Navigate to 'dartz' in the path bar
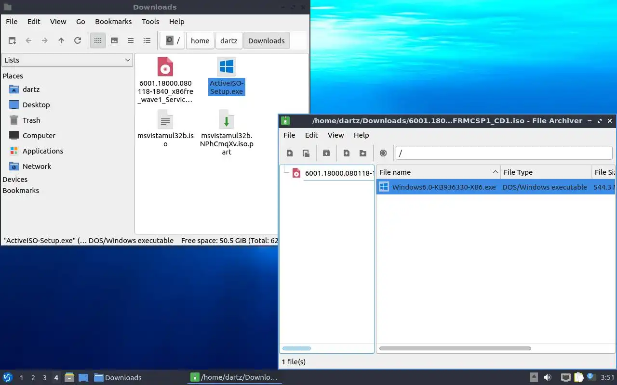Screen dimensions: 617x385 point(229,40)
